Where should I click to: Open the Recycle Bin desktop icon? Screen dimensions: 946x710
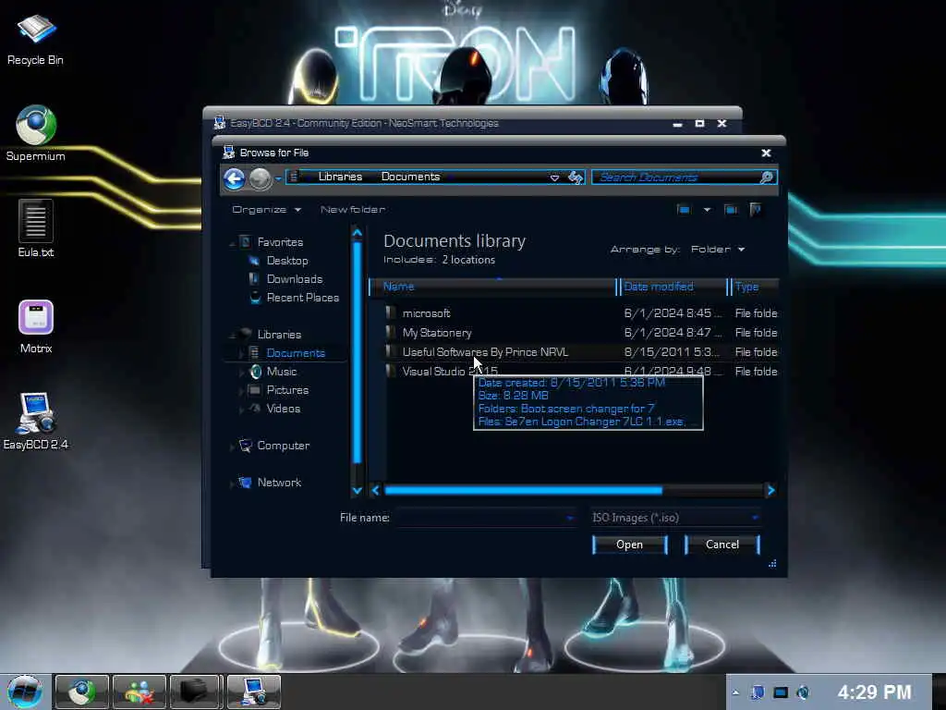(x=35, y=39)
